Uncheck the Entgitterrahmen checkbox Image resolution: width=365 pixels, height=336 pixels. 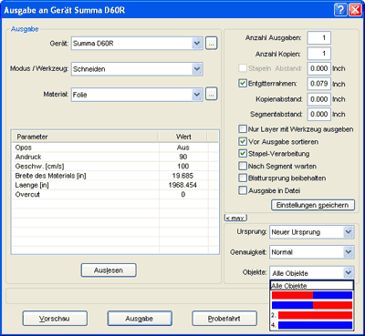point(243,83)
